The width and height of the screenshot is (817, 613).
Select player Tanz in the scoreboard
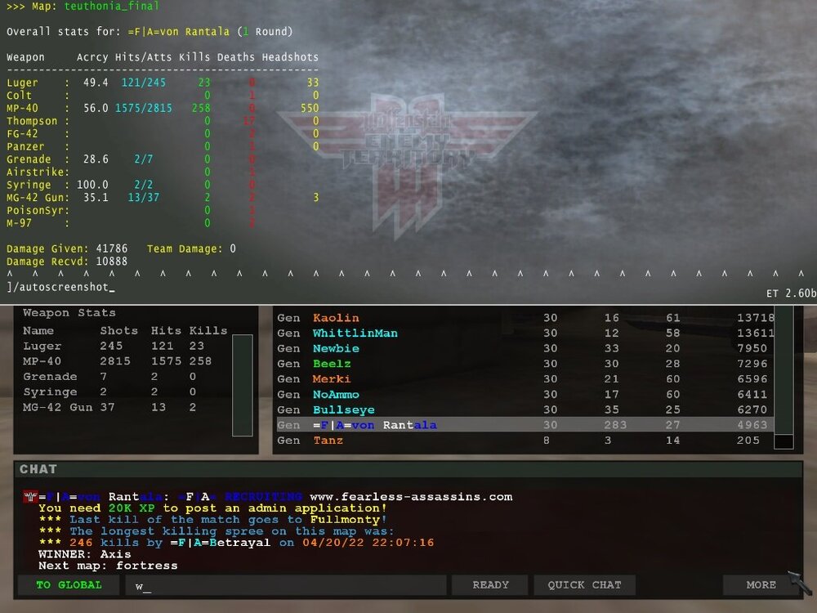tap(525, 441)
